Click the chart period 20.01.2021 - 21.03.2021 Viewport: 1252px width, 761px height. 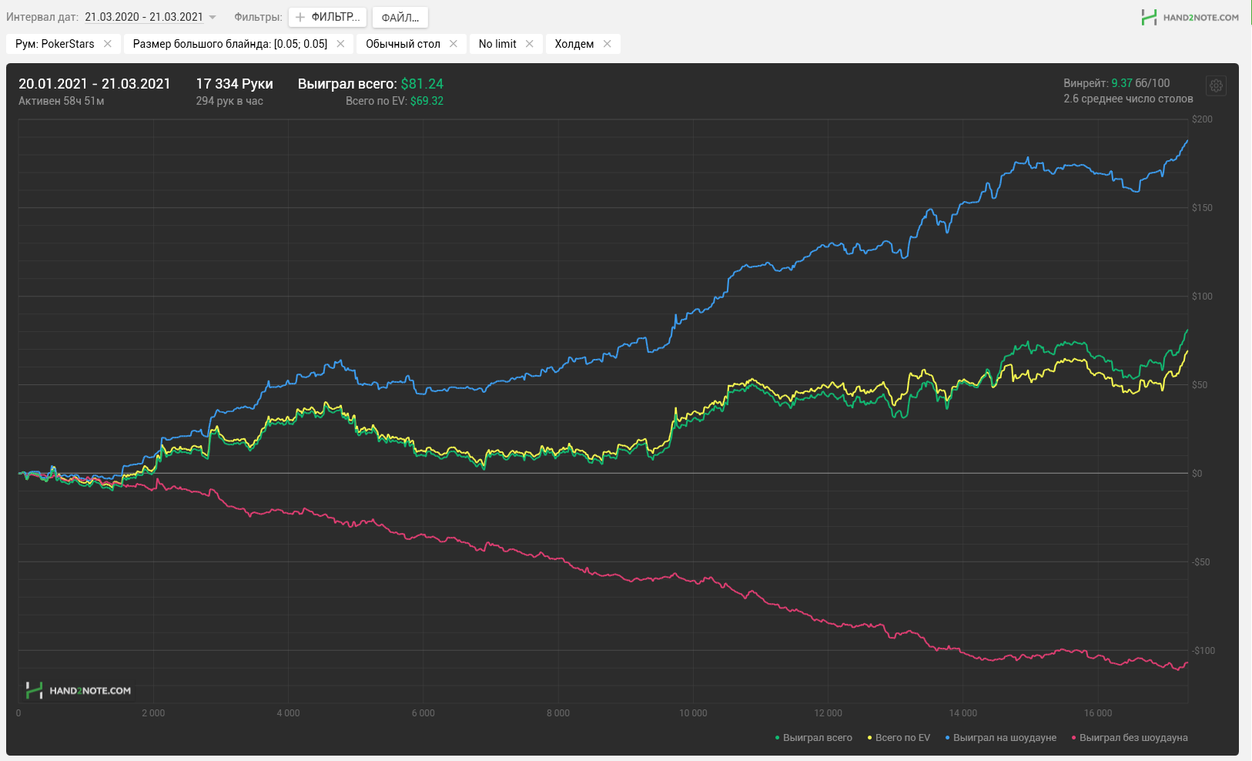95,84
